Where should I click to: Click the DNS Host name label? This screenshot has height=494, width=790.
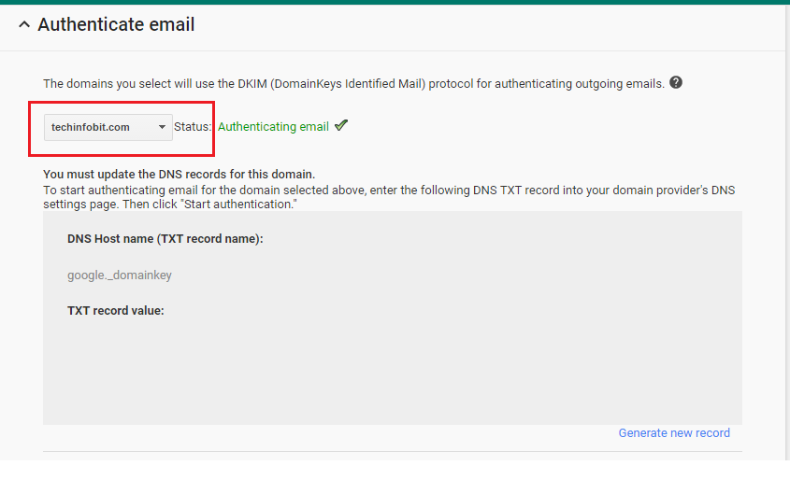coord(165,239)
